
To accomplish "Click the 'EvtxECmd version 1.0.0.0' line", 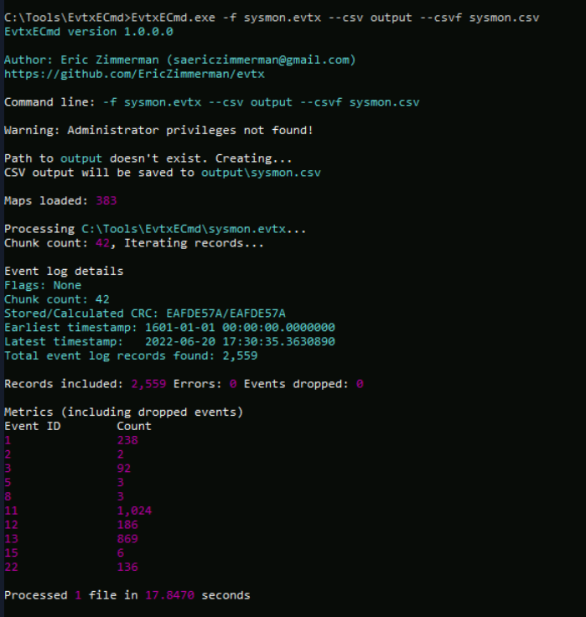I will click(x=89, y=32).
